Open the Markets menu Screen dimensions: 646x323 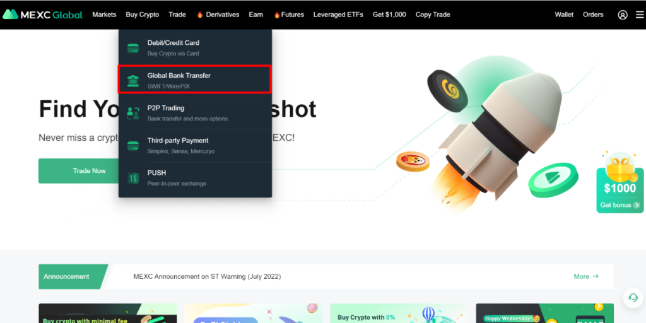tap(104, 15)
